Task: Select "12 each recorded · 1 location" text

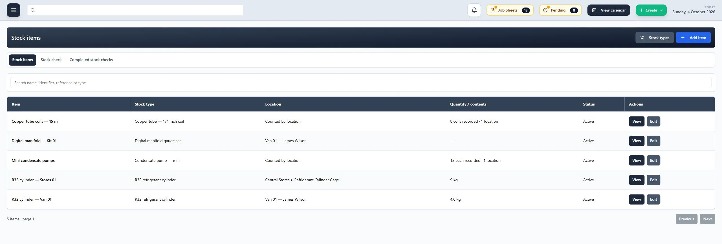Action: pos(475,161)
